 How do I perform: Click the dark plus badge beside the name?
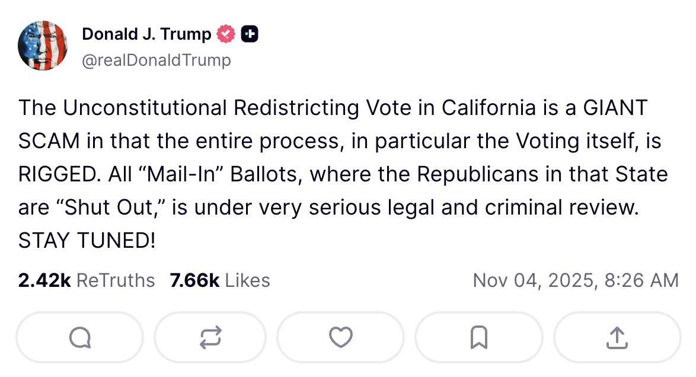pyautogui.click(x=250, y=34)
